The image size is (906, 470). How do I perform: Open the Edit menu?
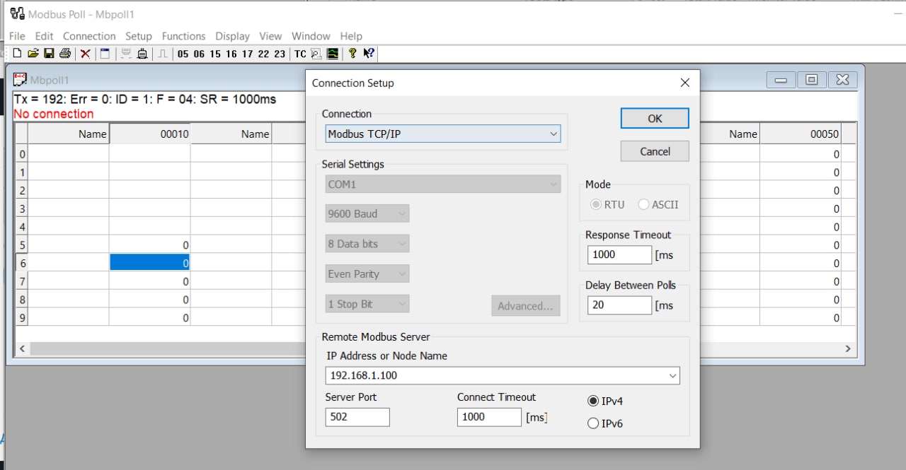[44, 36]
